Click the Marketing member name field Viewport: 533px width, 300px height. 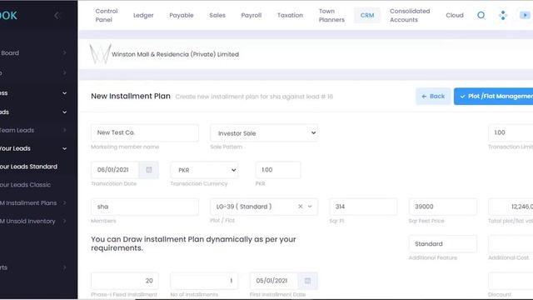tap(145, 132)
